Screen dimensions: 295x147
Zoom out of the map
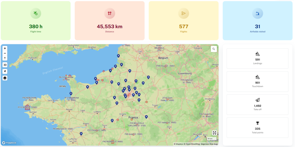click(x=5, y=53)
